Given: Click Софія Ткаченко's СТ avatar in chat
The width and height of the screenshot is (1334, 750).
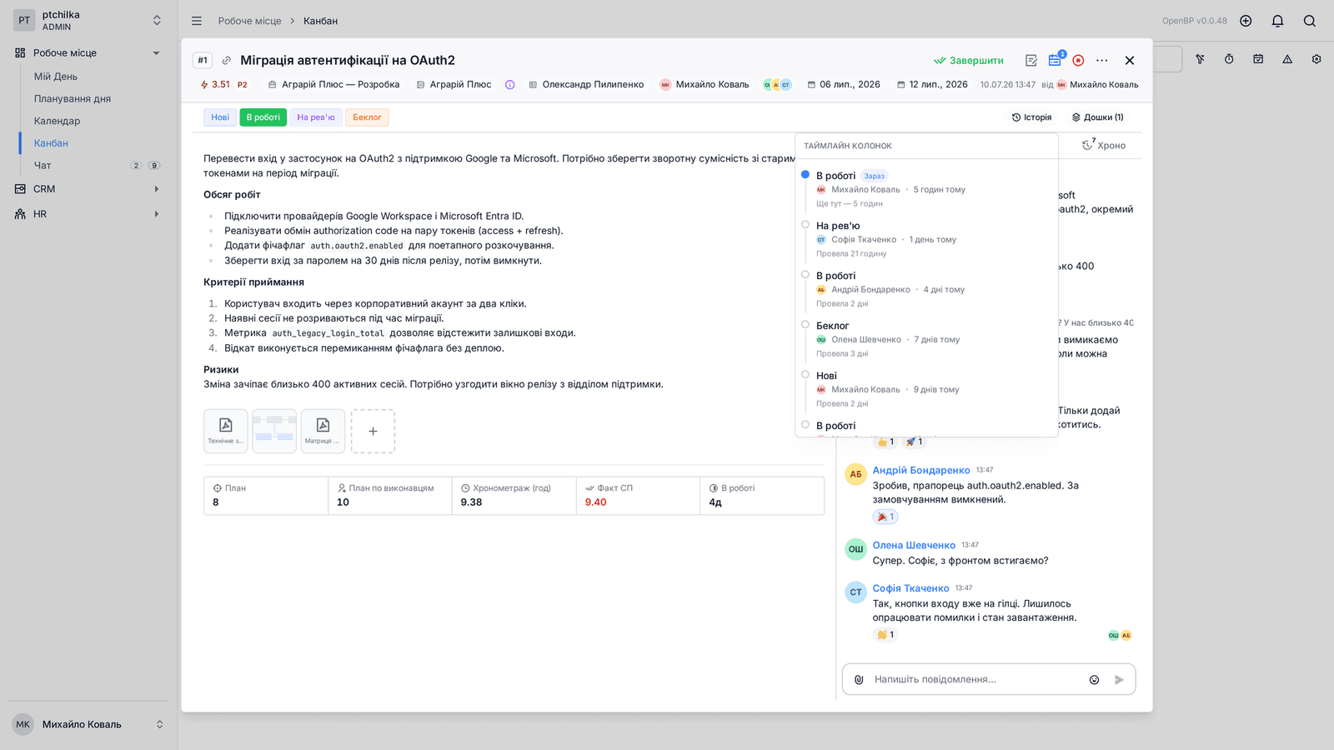Looking at the screenshot, I should [x=855, y=592].
